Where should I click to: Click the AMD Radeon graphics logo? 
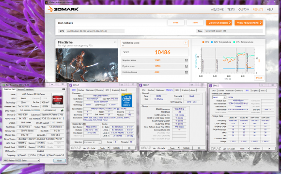[x=58, y=100]
